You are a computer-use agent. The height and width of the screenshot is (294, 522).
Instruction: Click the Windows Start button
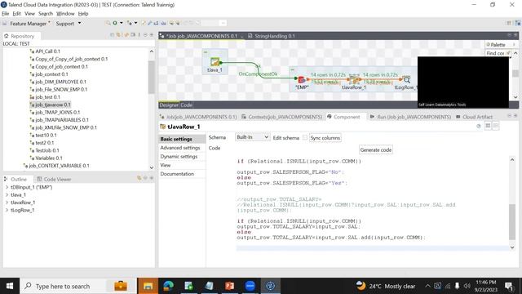(x=10, y=286)
